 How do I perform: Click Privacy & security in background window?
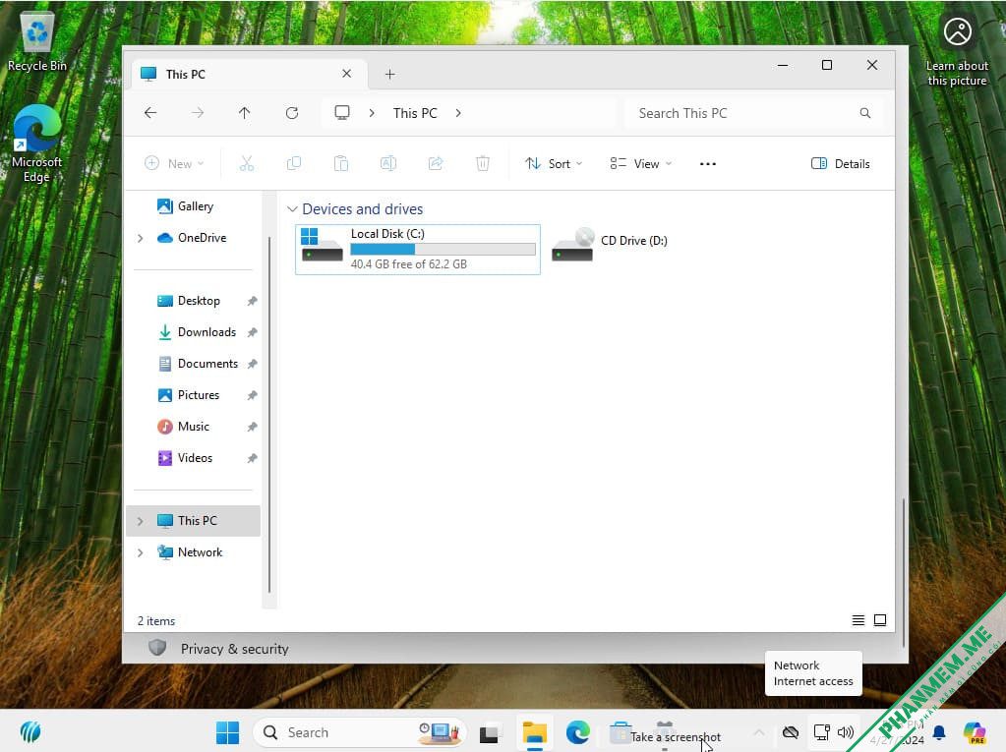[x=235, y=649]
